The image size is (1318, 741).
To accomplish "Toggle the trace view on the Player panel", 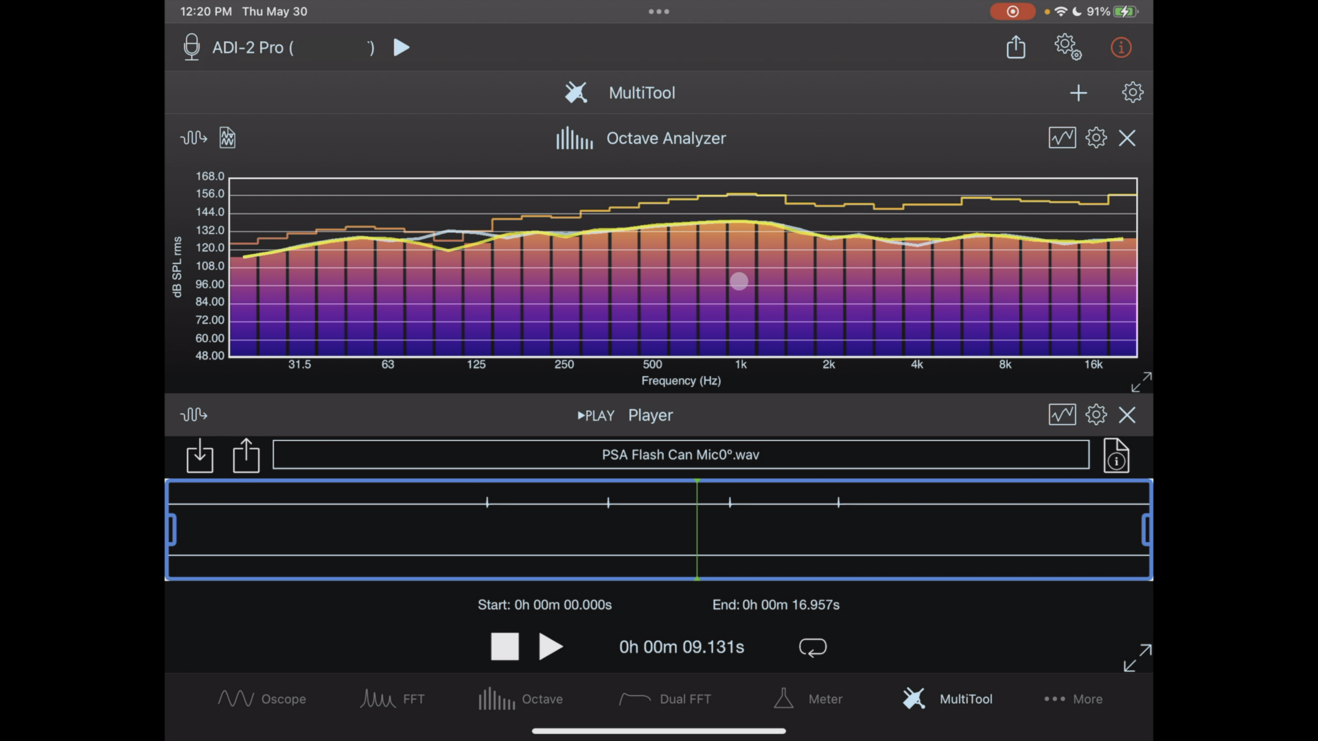I will pyautogui.click(x=1062, y=414).
